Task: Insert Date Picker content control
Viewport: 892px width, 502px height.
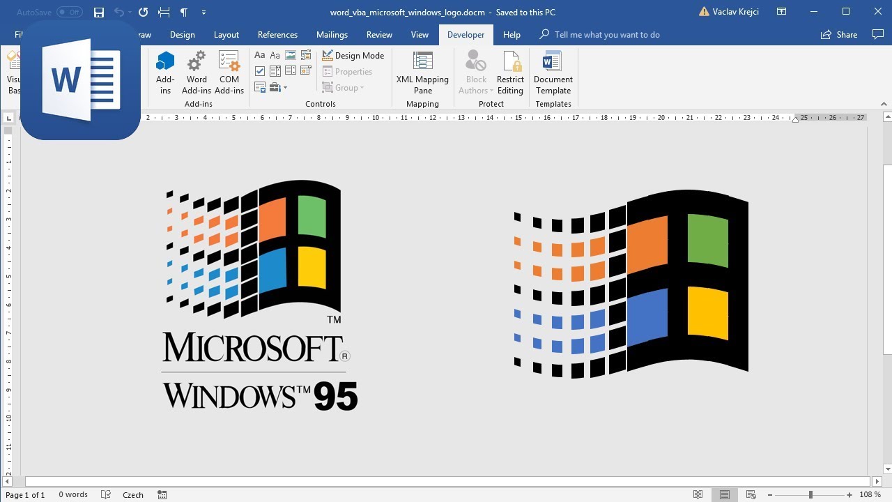Action: tap(306, 71)
